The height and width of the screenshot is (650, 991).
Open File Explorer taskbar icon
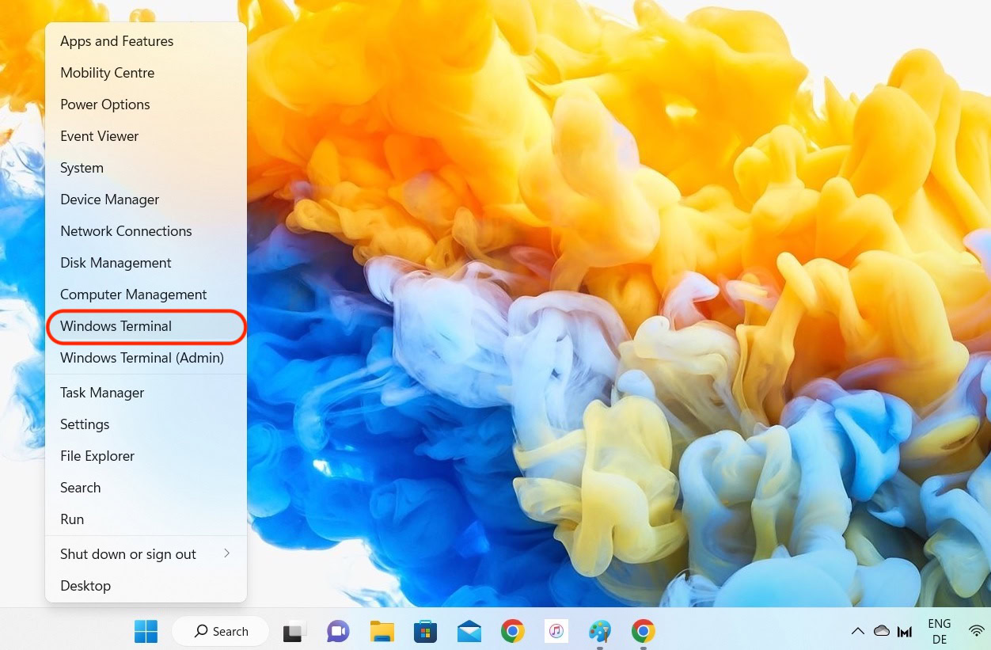click(382, 631)
